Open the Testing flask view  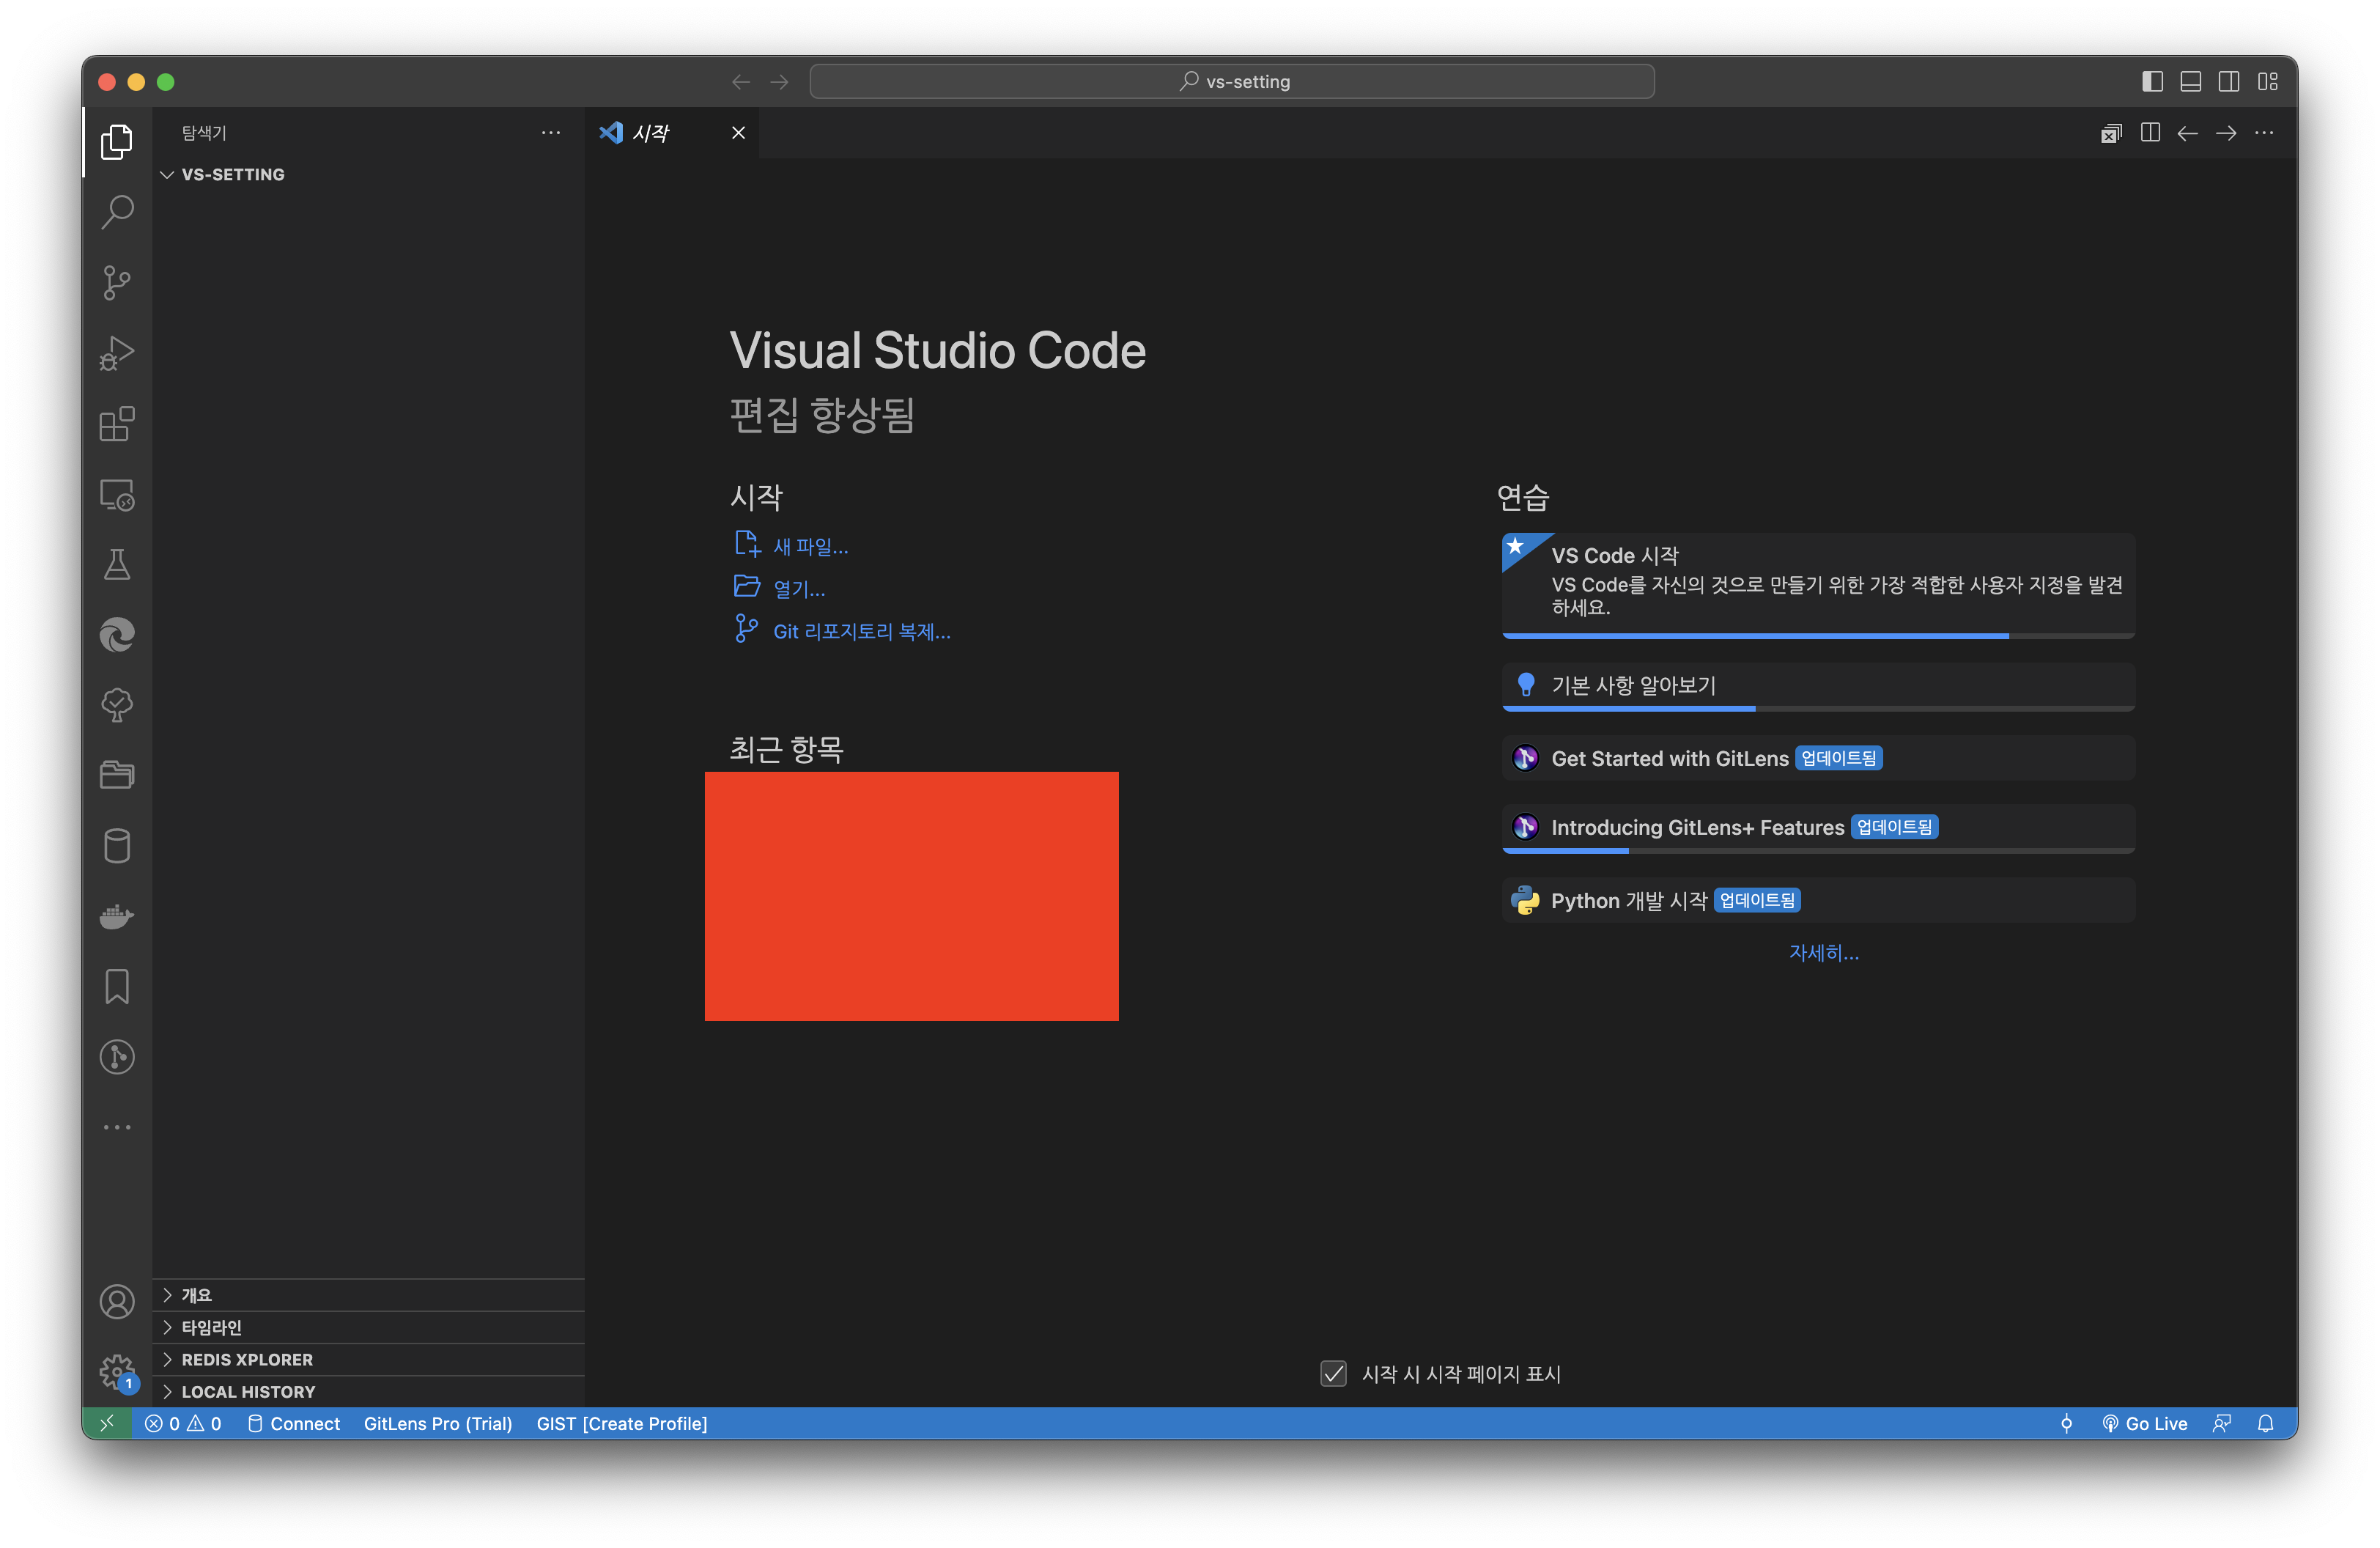click(117, 565)
